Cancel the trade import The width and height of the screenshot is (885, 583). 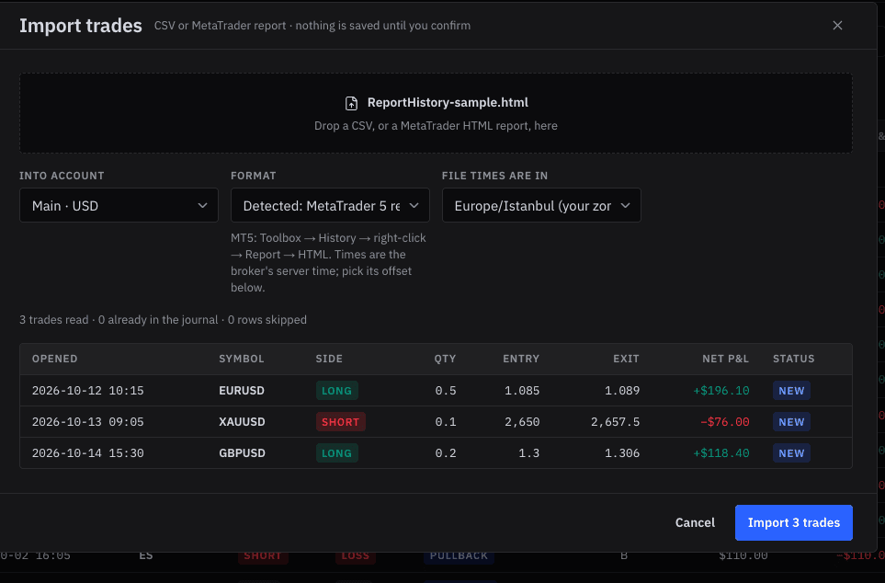coord(695,522)
